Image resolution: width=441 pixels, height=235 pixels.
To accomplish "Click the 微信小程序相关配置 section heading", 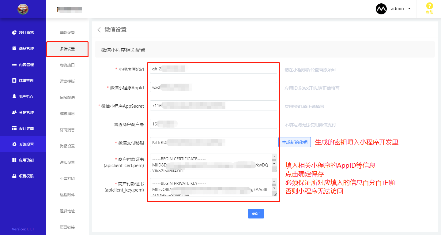I will click(123, 50).
